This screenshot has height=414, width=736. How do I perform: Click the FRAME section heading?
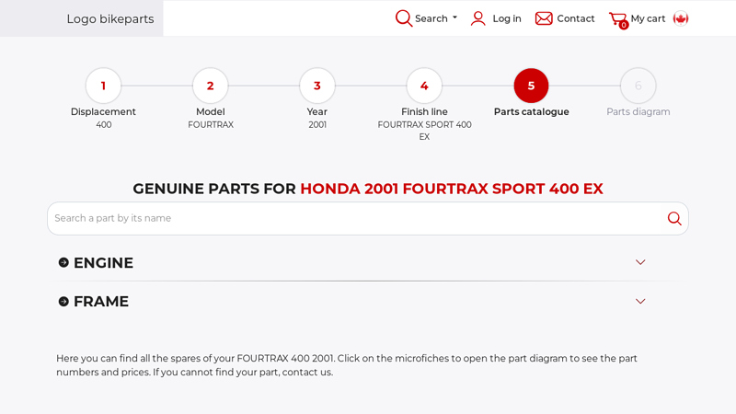pyautogui.click(x=101, y=302)
